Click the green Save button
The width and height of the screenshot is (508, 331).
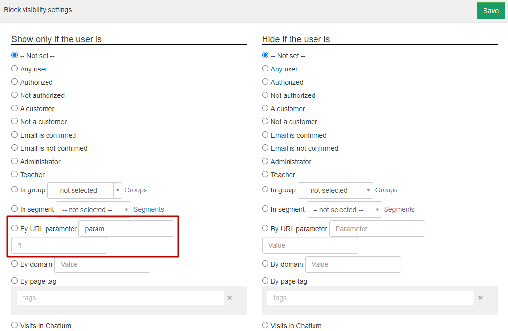coord(490,11)
